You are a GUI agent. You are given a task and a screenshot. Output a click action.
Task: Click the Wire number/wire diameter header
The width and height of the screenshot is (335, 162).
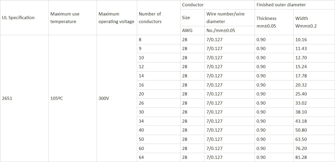pos(226,18)
